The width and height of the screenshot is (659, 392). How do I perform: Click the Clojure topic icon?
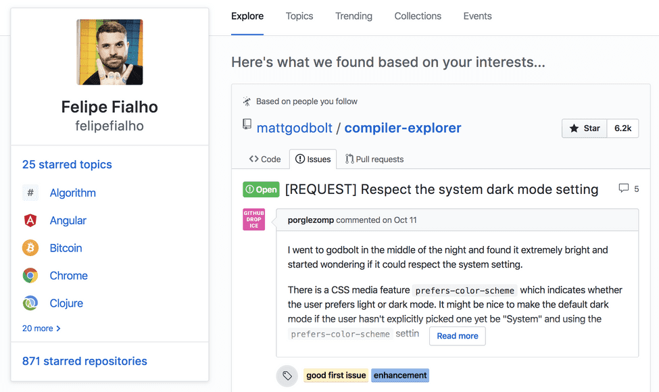pos(30,303)
